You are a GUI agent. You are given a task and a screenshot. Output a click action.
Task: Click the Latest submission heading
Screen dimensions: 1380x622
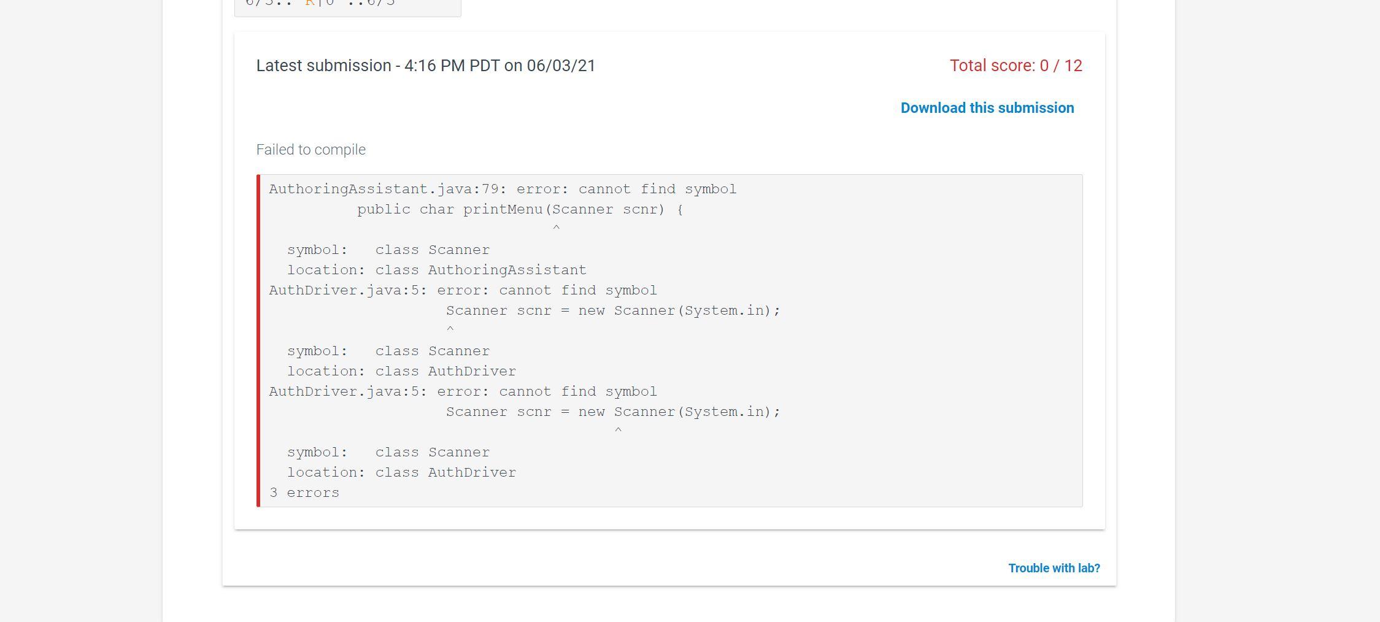click(425, 66)
